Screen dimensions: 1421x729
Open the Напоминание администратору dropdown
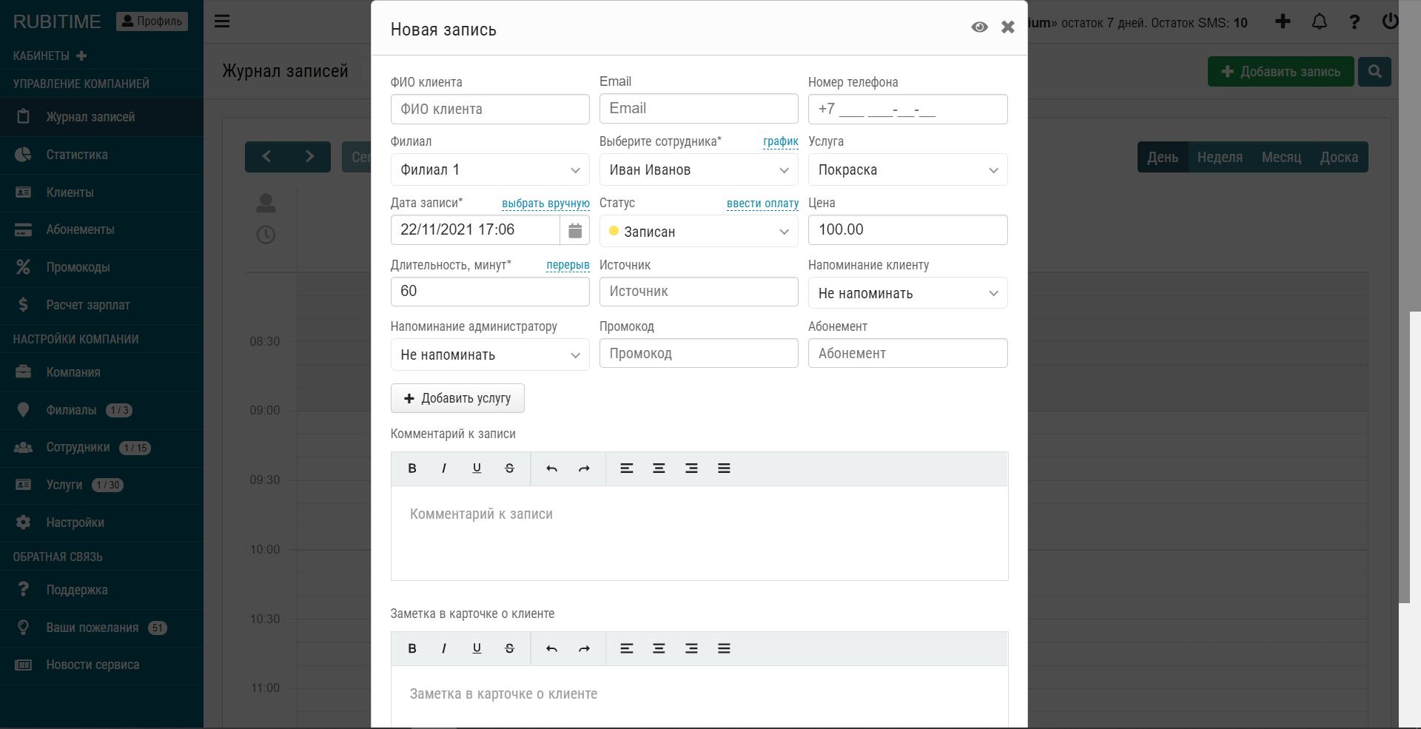click(x=490, y=355)
